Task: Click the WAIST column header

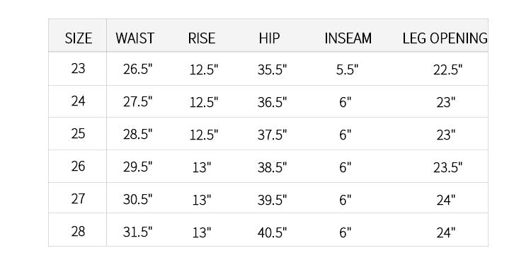Action: coord(135,38)
